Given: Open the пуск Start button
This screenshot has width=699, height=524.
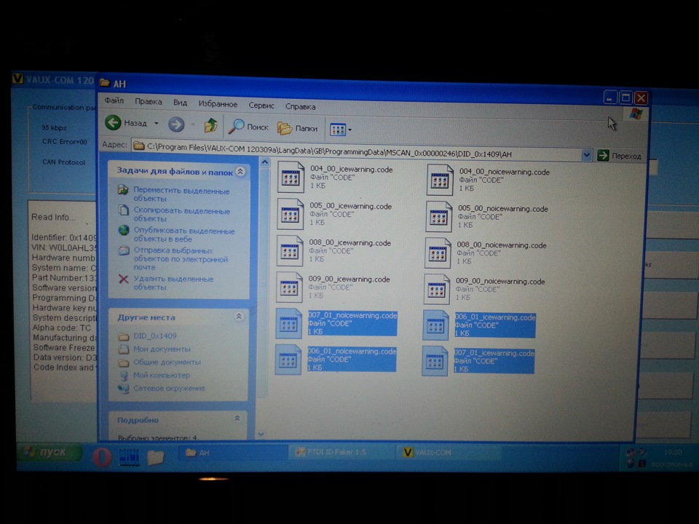Looking at the screenshot, I should pyautogui.click(x=50, y=453).
